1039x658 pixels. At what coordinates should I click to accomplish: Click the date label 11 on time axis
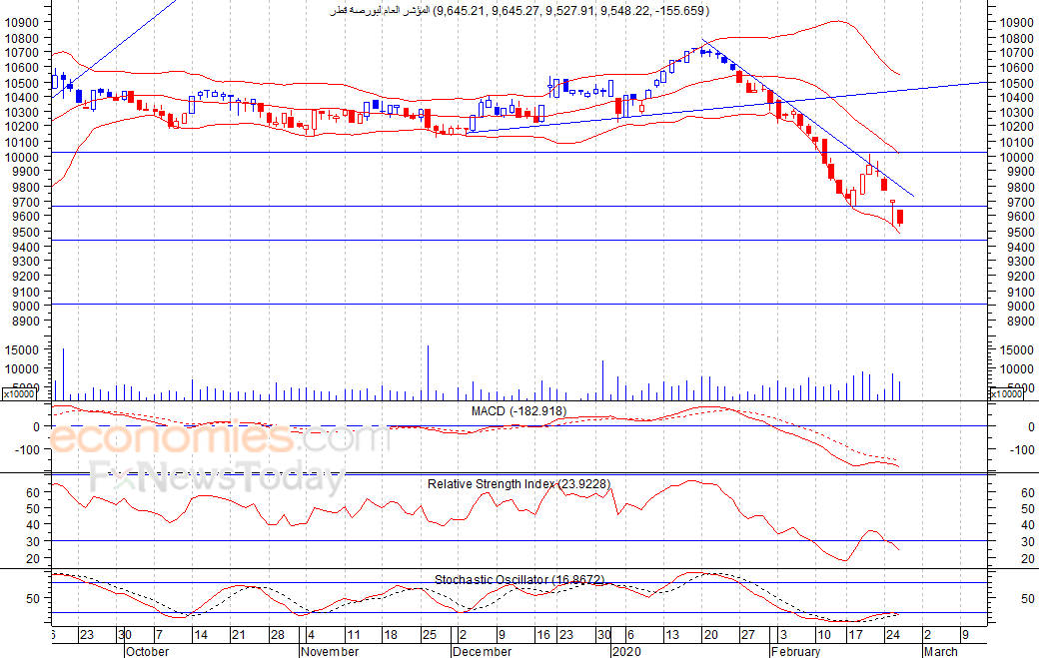(x=354, y=635)
